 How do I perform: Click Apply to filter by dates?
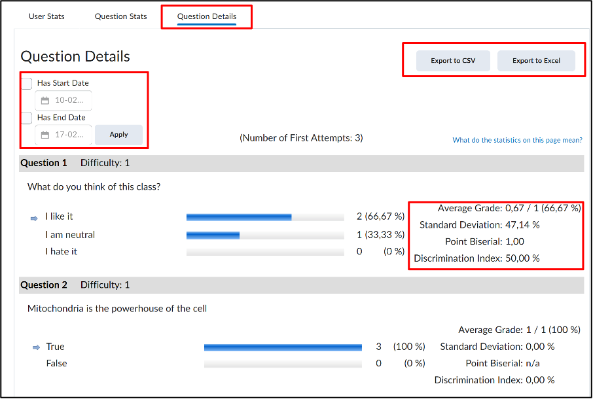(118, 135)
